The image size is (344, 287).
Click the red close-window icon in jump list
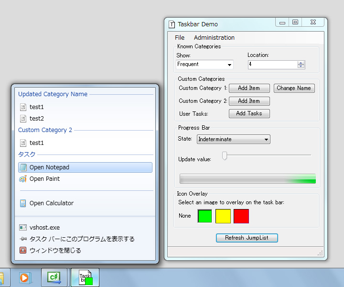point(23,250)
